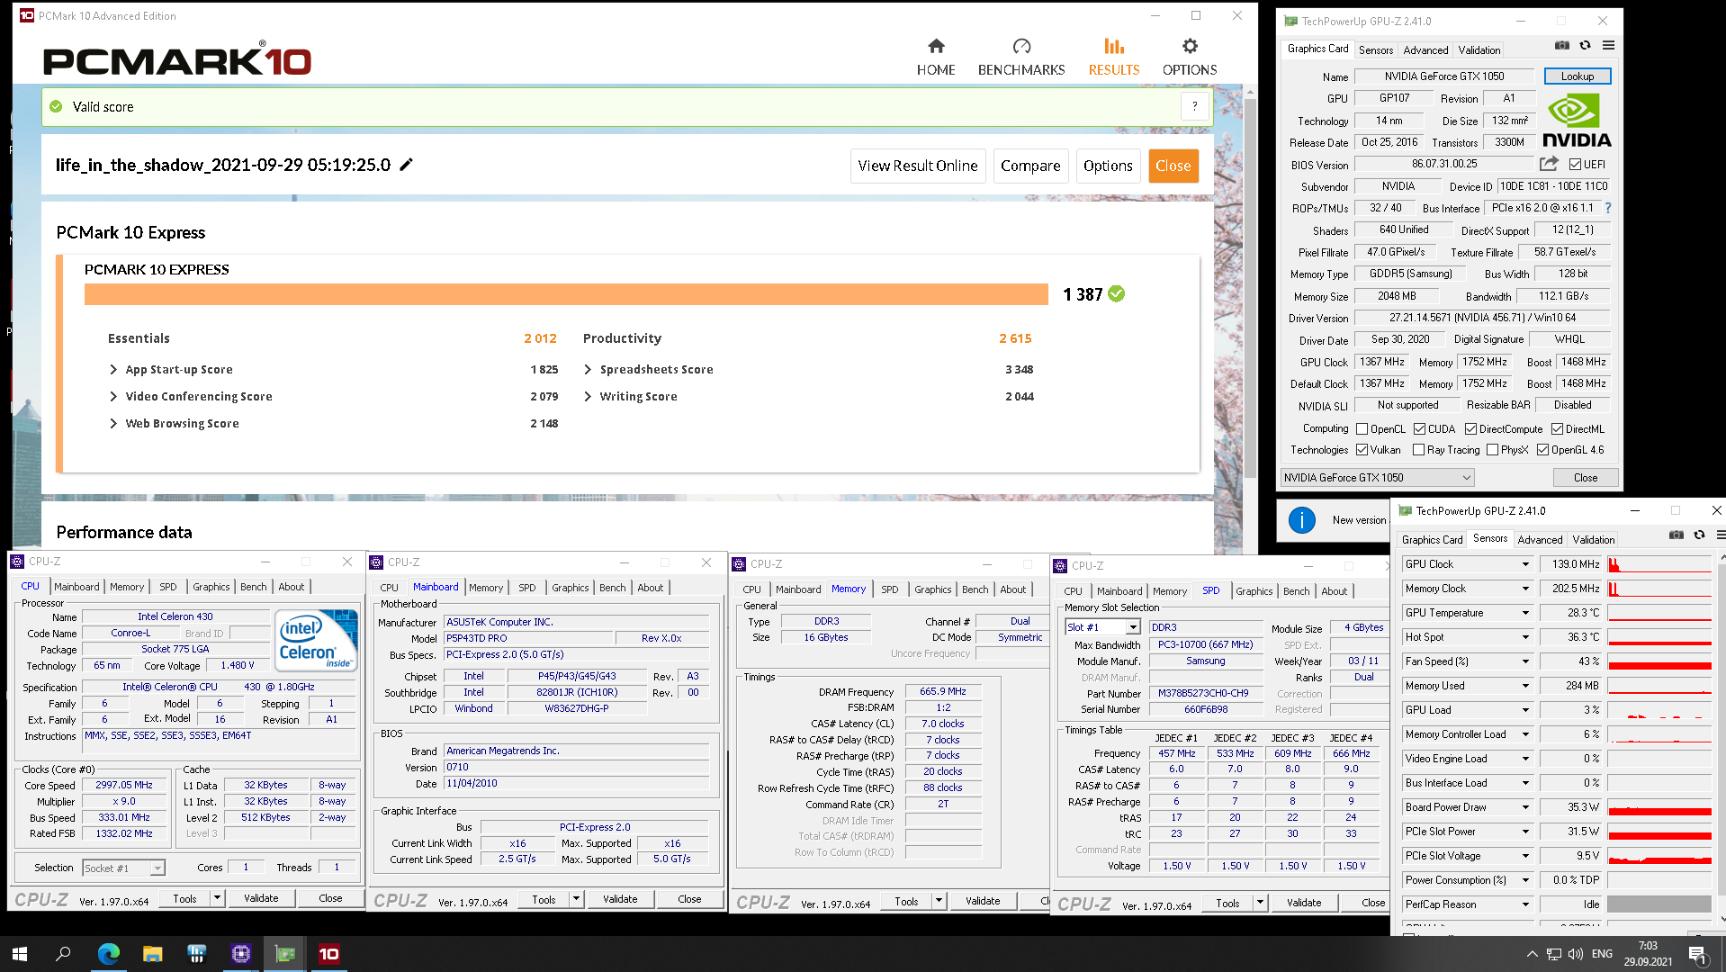The image size is (1726, 972).
Task: Click the Bus Interface question mark
Action: [1608, 208]
